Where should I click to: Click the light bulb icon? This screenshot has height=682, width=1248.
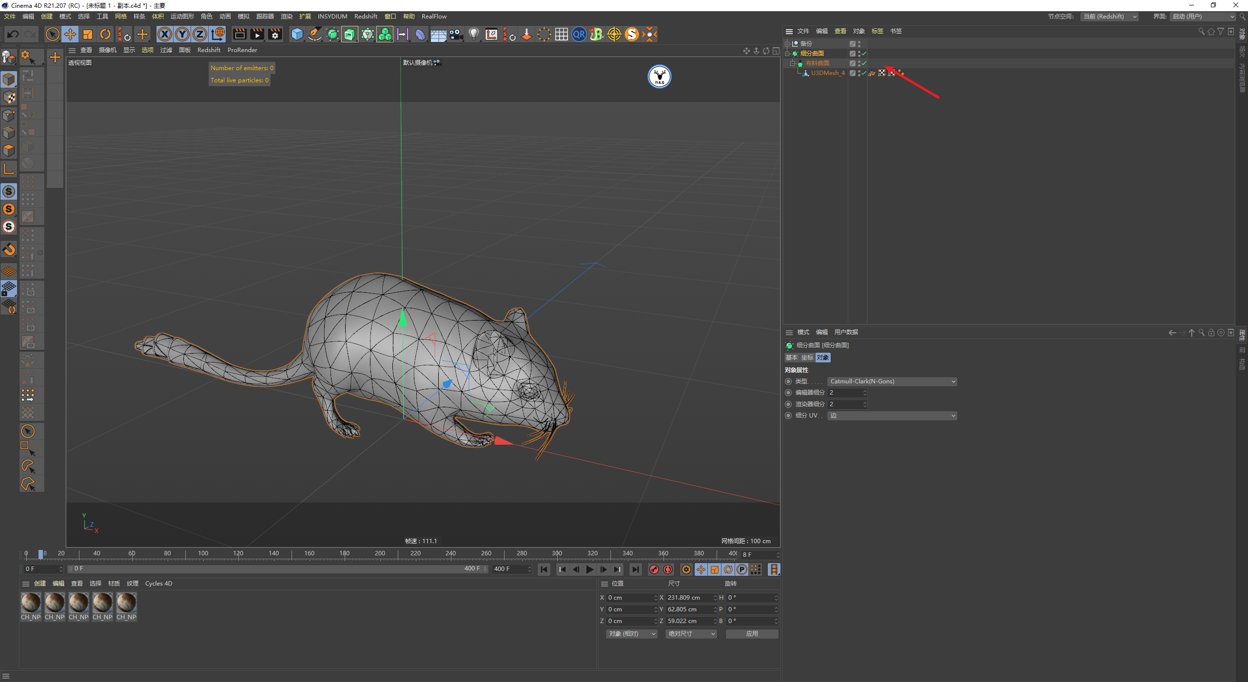coord(473,34)
